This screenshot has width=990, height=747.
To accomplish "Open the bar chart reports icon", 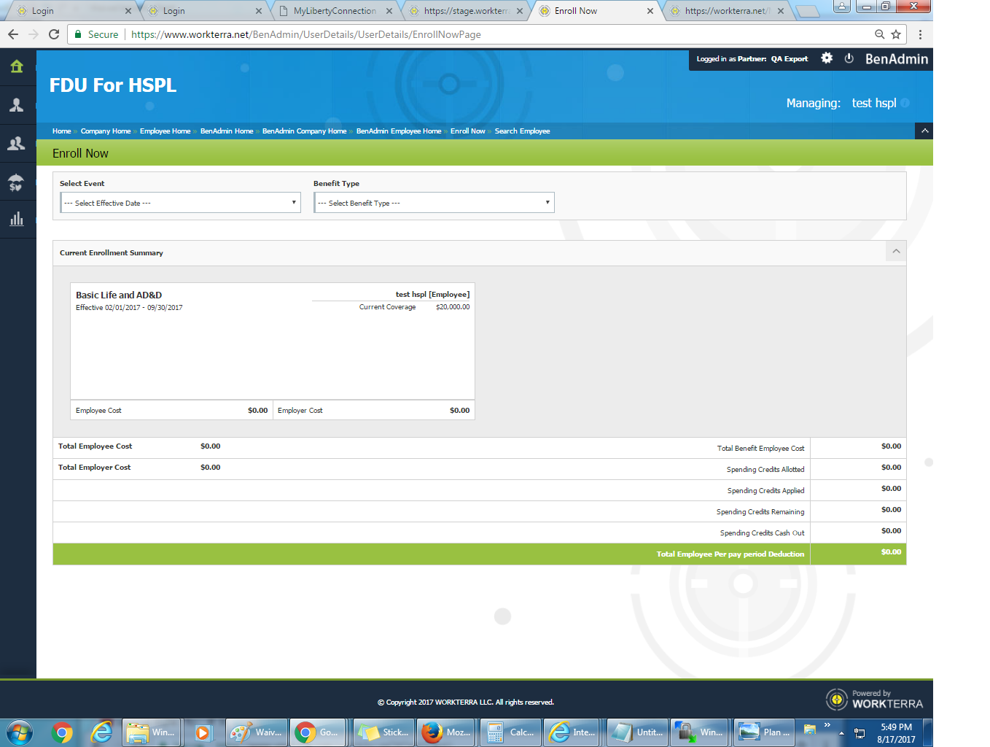I will (x=17, y=220).
